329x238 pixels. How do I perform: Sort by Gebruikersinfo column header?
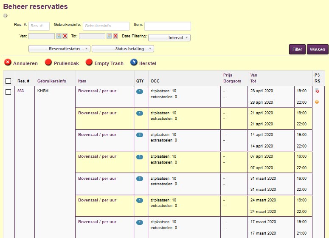tap(52, 81)
